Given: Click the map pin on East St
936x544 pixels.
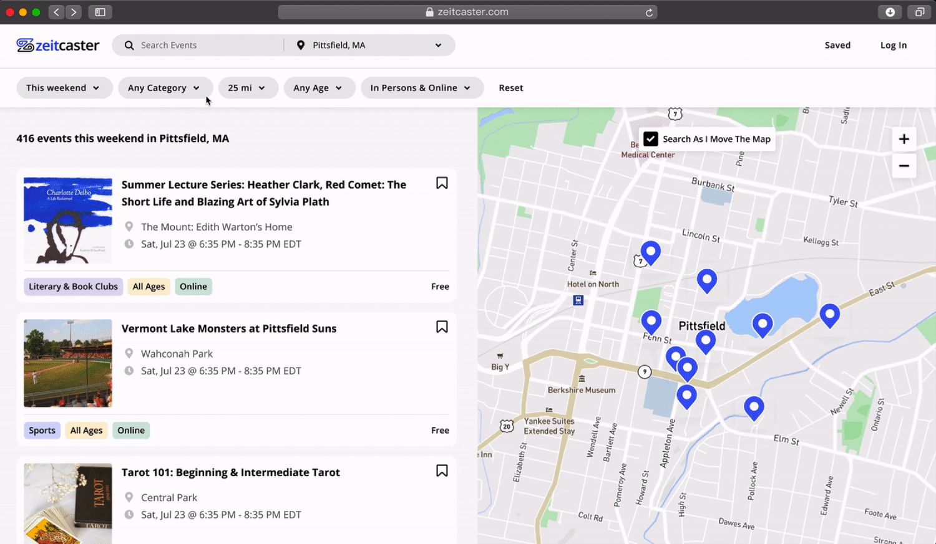Looking at the screenshot, I should click(x=829, y=316).
